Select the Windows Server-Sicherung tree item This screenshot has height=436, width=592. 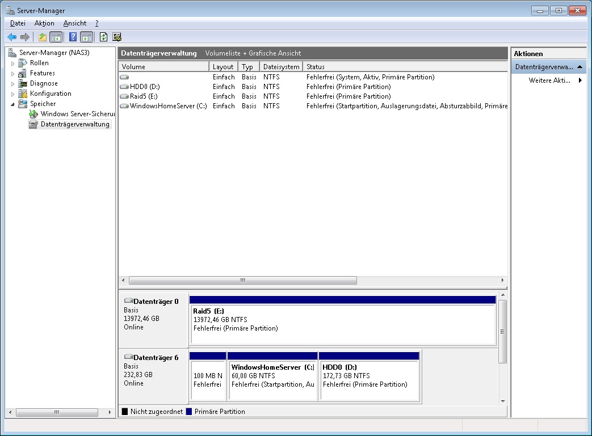click(x=77, y=114)
